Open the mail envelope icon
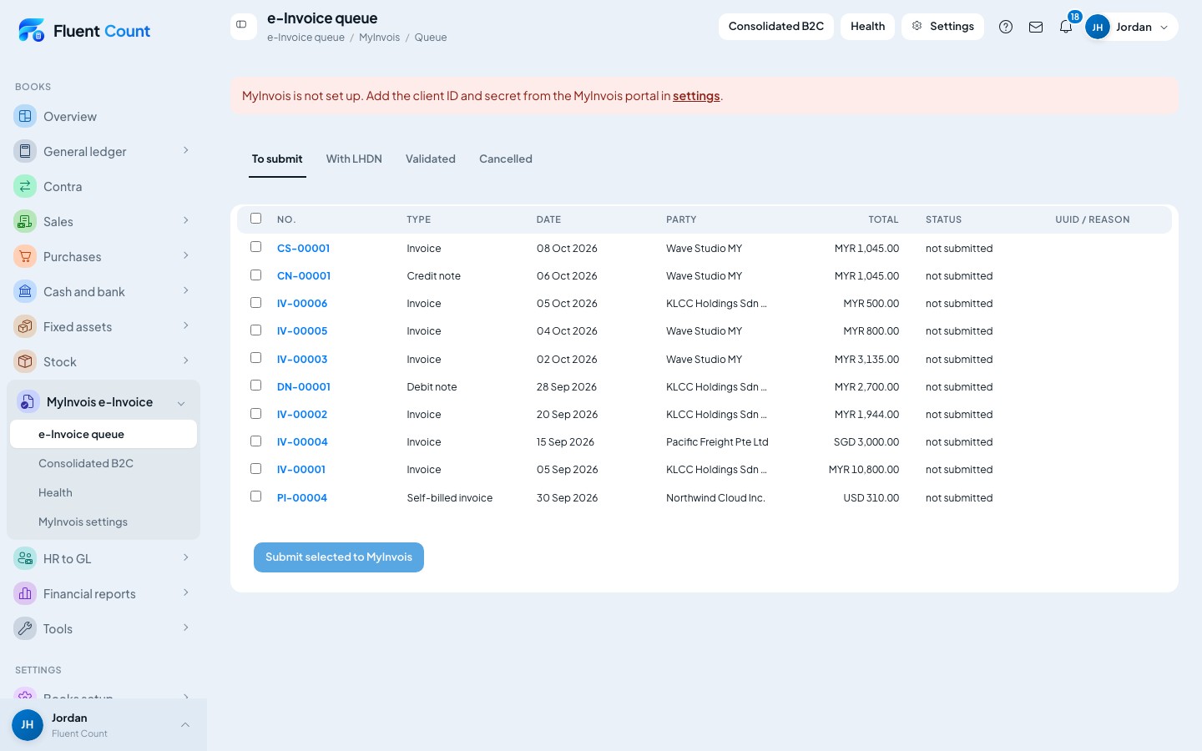Image resolution: width=1202 pixels, height=751 pixels. click(1036, 27)
